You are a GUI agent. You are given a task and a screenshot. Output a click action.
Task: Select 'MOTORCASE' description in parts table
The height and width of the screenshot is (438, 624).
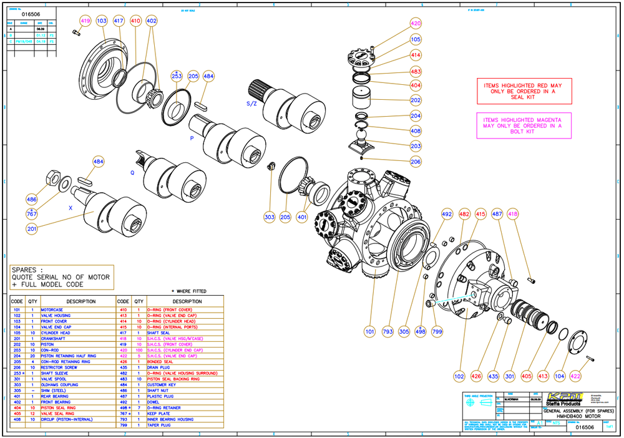[x=52, y=309]
